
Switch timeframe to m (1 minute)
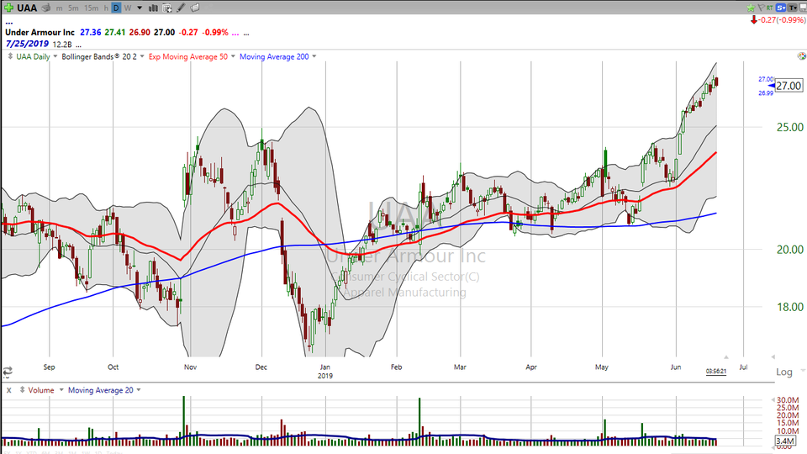pyautogui.click(x=60, y=8)
